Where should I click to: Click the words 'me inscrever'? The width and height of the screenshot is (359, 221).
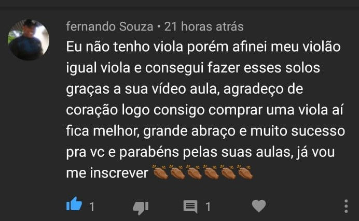click(107, 173)
